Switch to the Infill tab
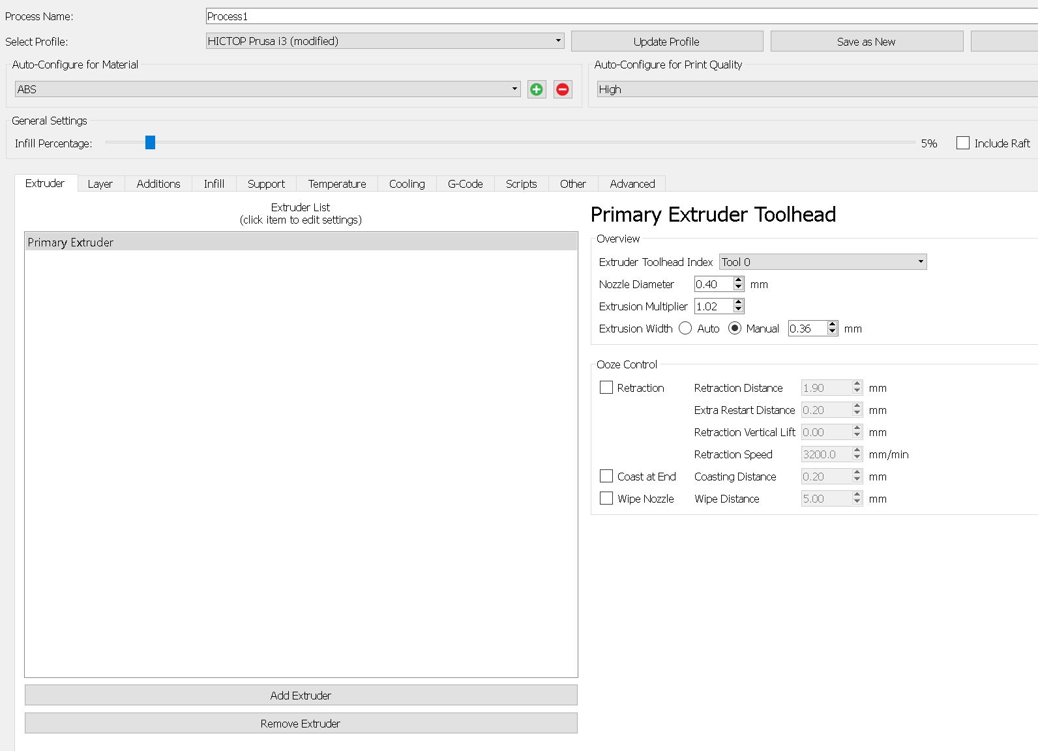1038x751 pixels. pos(214,184)
